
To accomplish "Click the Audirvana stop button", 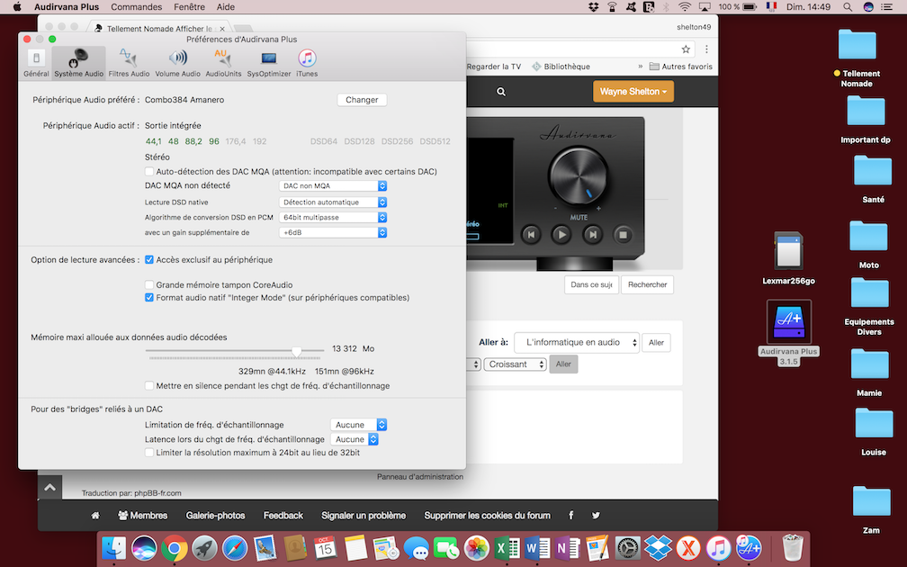I will 623,234.
